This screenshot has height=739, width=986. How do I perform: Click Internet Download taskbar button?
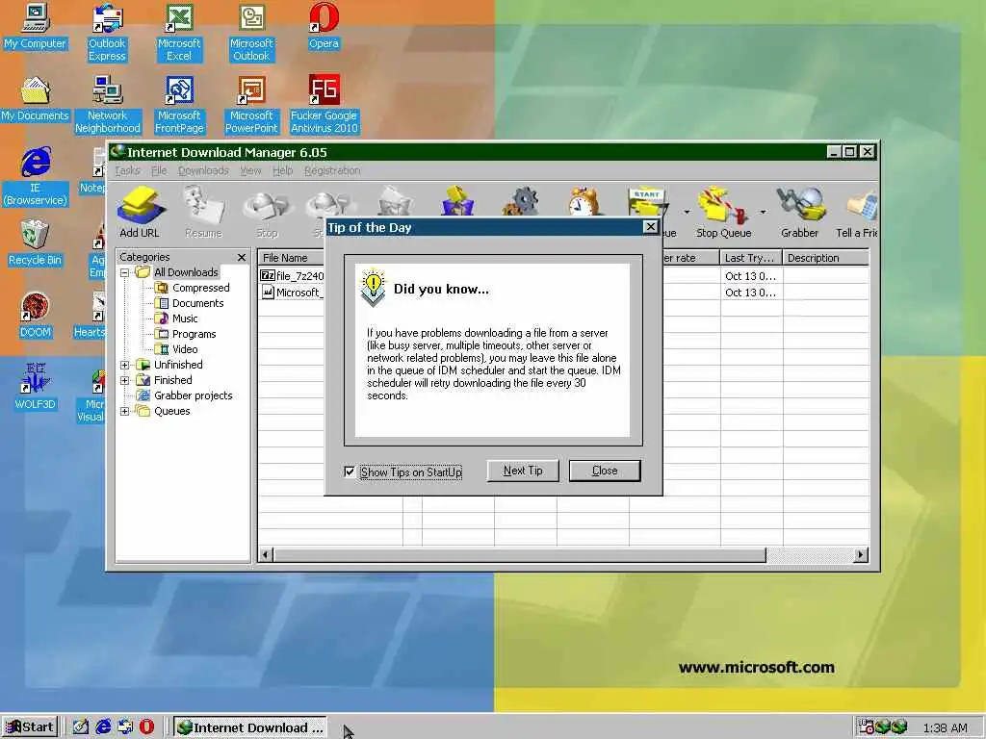coord(250,727)
